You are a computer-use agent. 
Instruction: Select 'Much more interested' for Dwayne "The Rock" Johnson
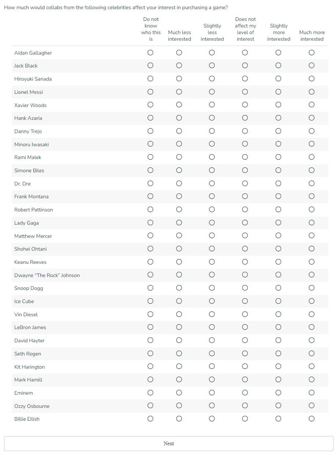pos(311,275)
